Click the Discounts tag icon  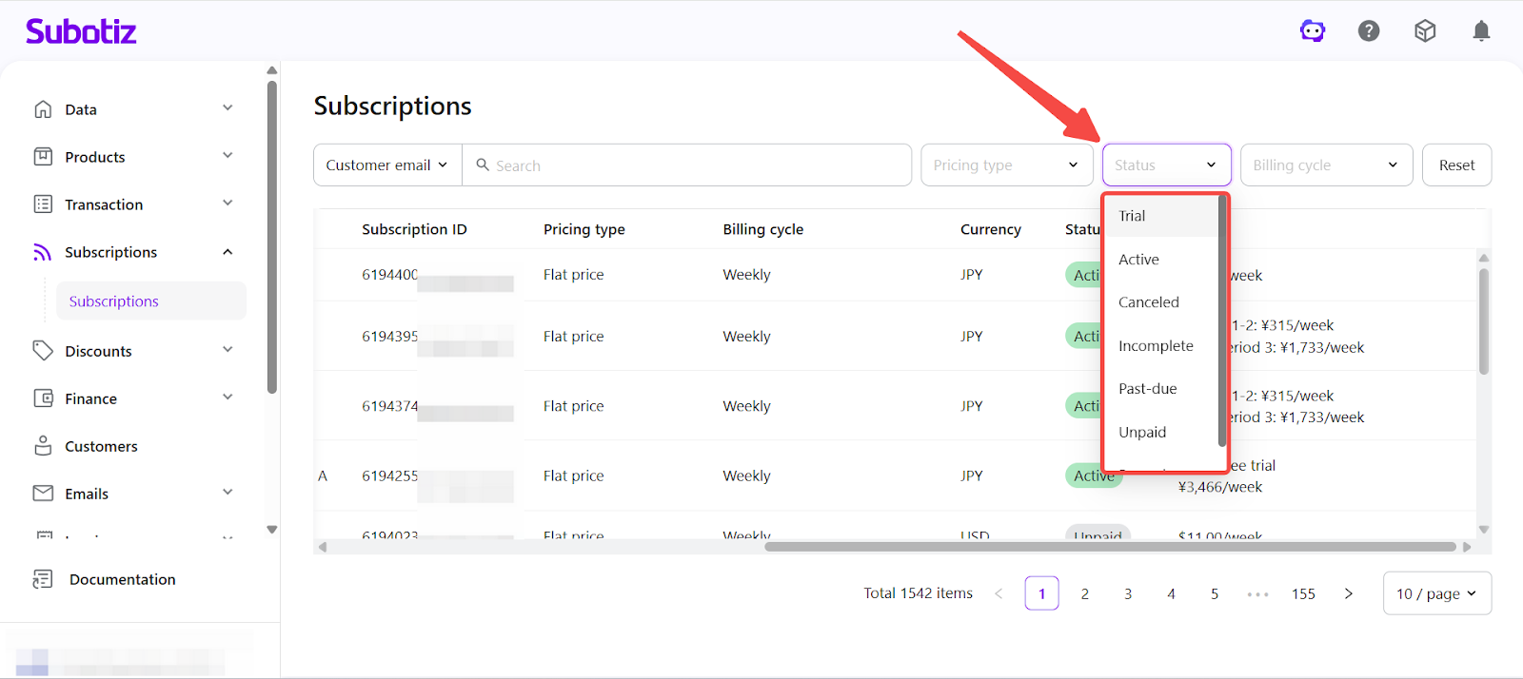point(43,351)
